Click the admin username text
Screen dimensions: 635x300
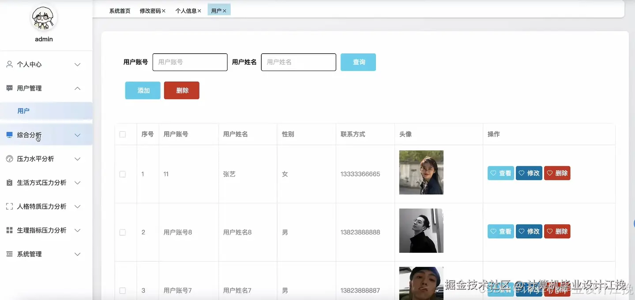[x=44, y=39]
